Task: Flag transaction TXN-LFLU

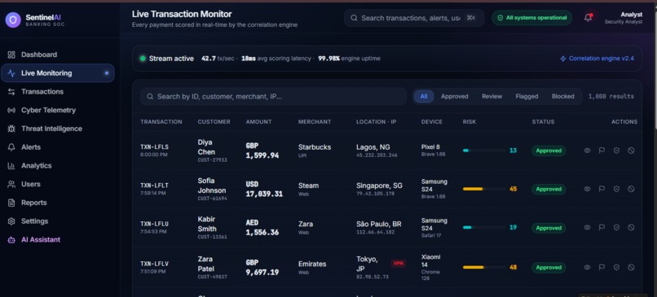Action: [602, 228]
